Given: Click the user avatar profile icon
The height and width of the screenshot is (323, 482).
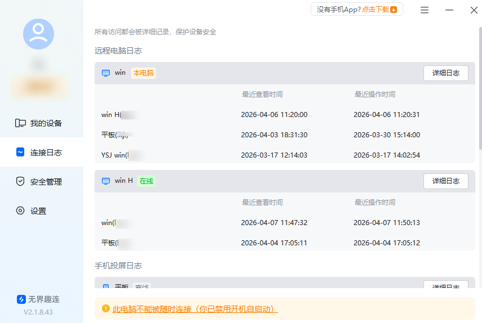Looking at the screenshot, I should 38,34.
